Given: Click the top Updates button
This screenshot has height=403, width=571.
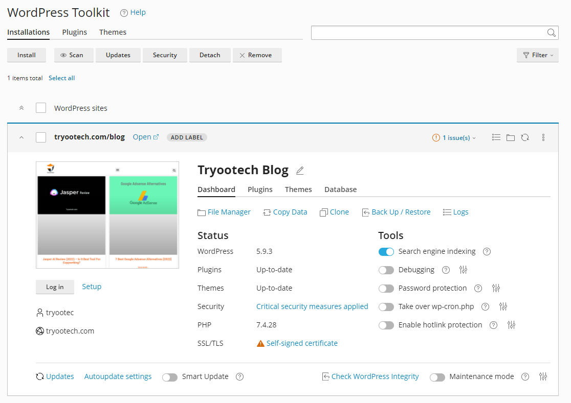Looking at the screenshot, I should tap(118, 55).
